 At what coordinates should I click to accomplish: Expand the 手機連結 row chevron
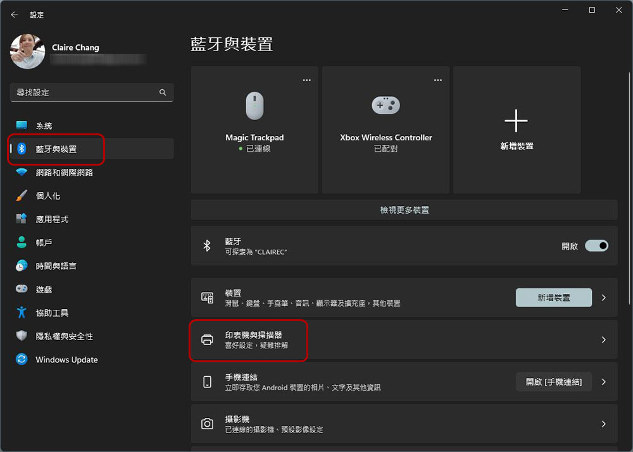point(603,382)
